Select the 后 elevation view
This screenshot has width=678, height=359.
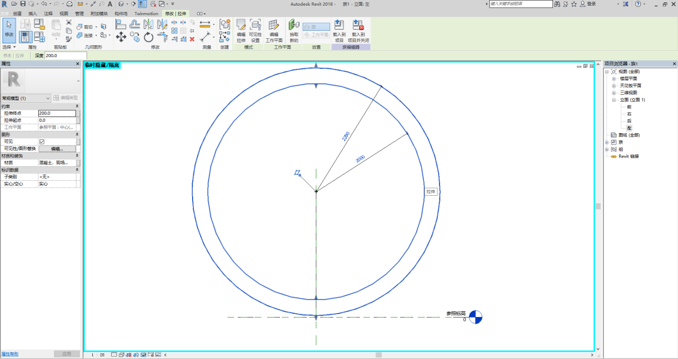[x=629, y=121]
